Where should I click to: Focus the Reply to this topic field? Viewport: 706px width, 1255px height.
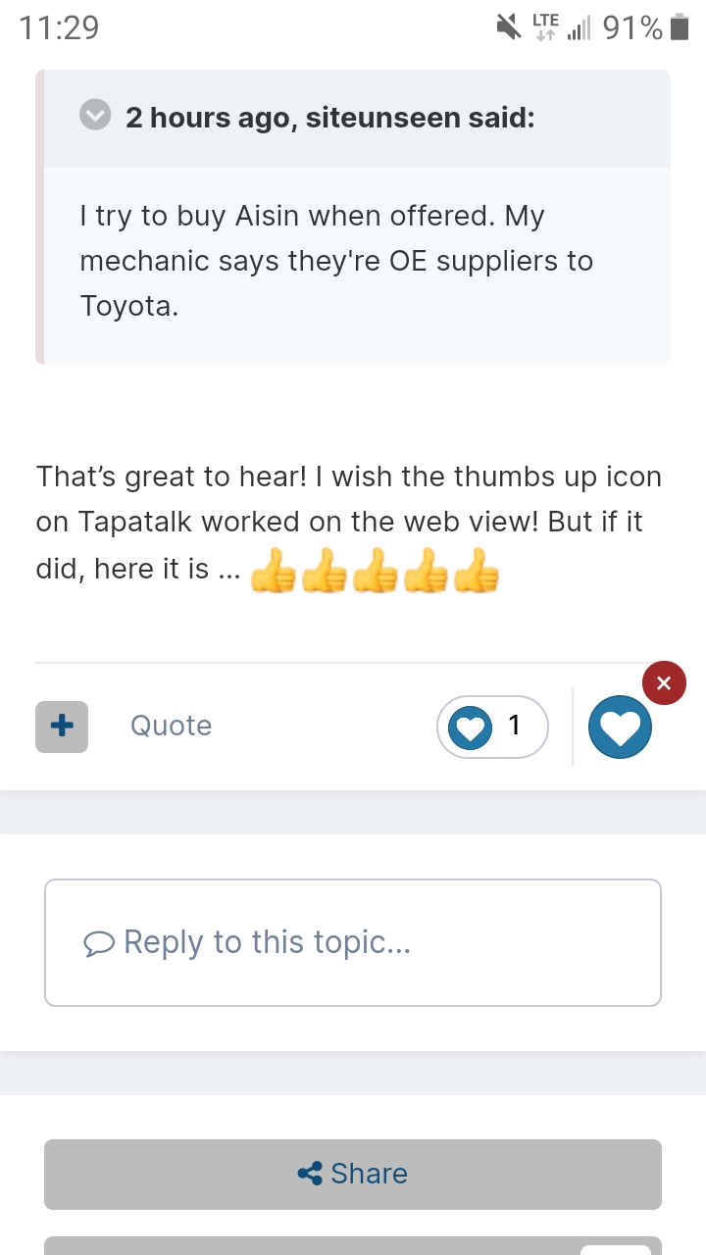(x=353, y=942)
